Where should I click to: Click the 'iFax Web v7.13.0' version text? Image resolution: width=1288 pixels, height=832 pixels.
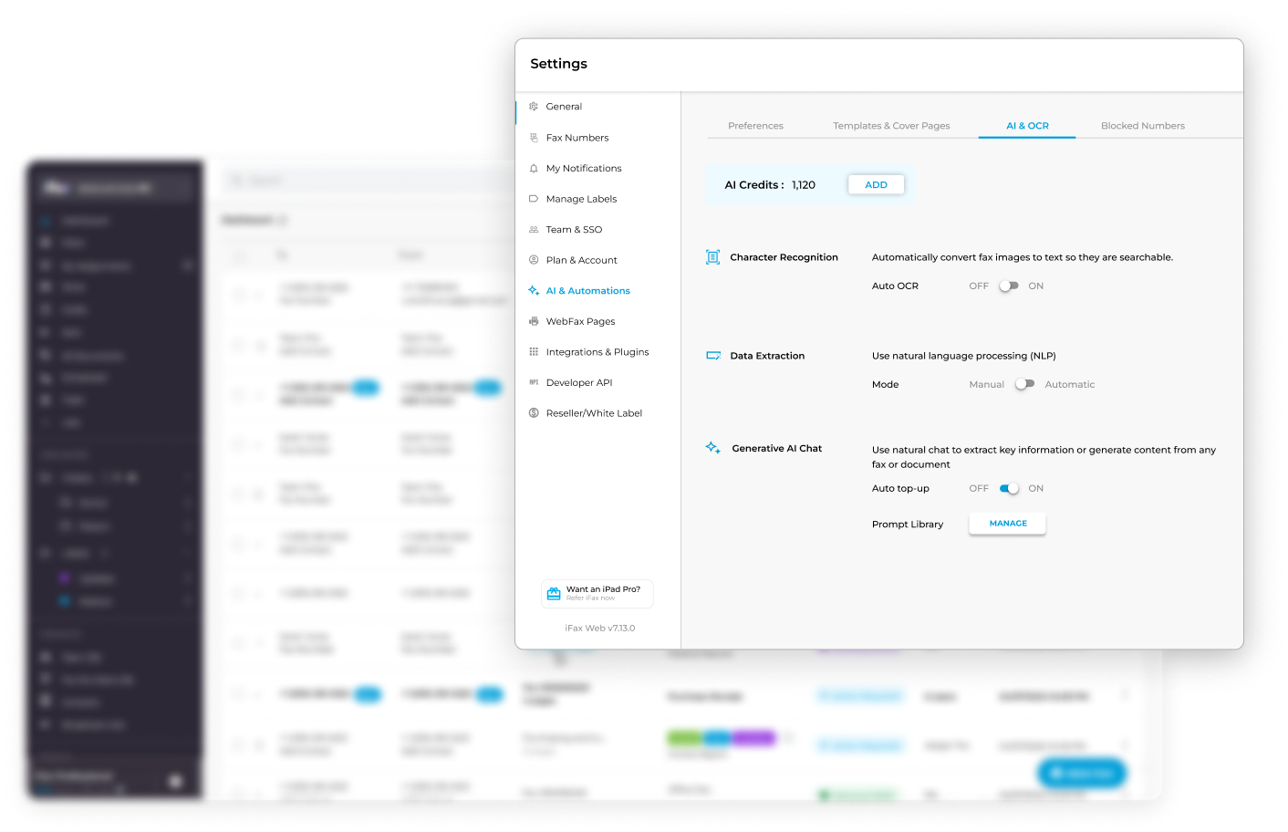click(600, 629)
